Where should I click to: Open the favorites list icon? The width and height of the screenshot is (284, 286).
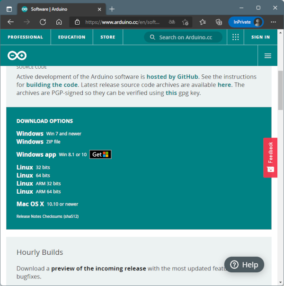[203, 22]
